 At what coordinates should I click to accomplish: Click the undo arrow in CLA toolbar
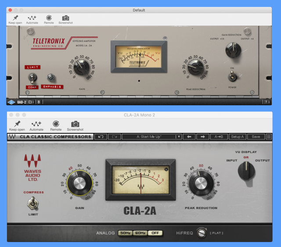click(x=101, y=137)
